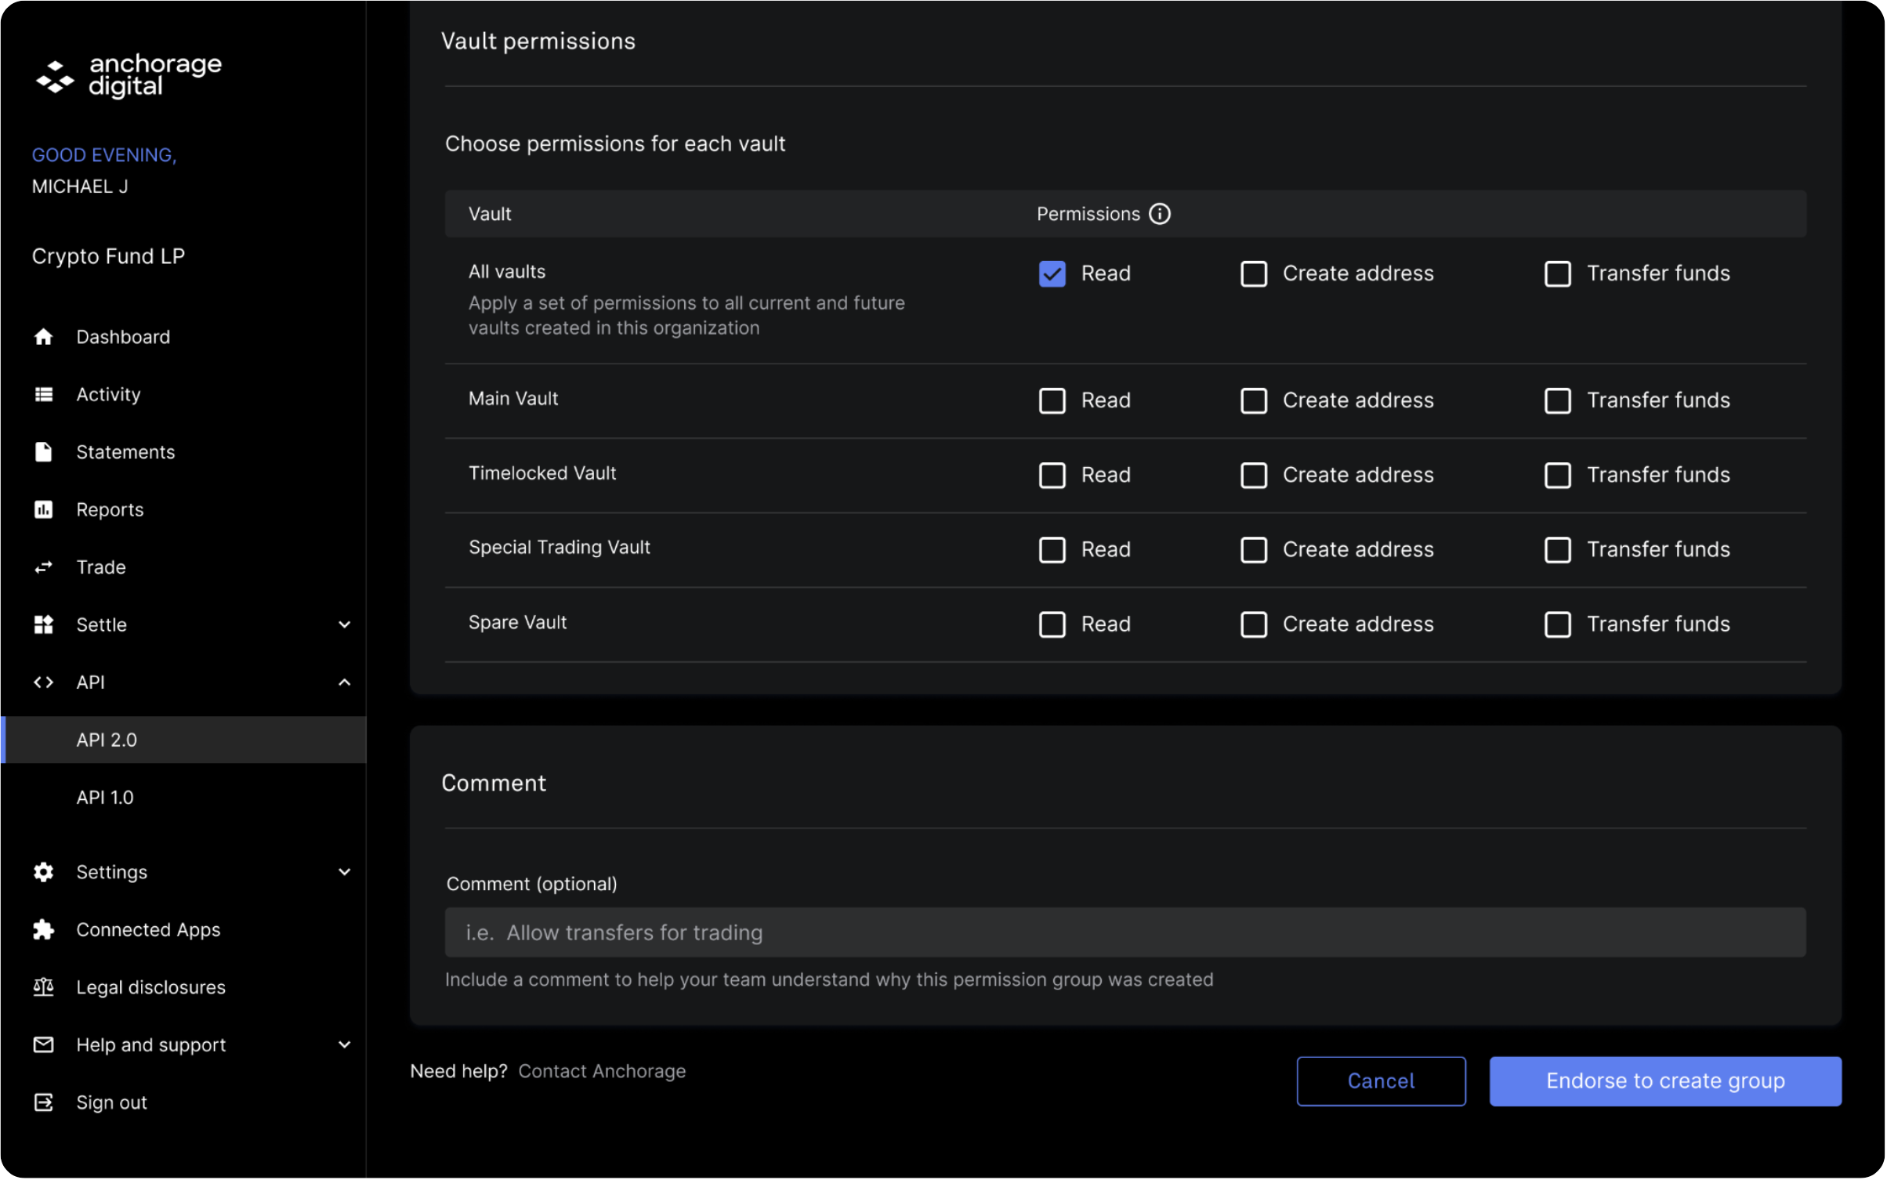Click the Sign out icon

coord(43,1102)
